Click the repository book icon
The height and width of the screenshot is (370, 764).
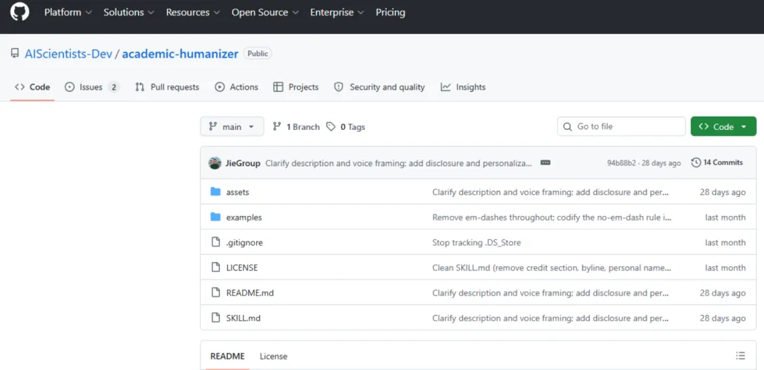click(15, 54)
